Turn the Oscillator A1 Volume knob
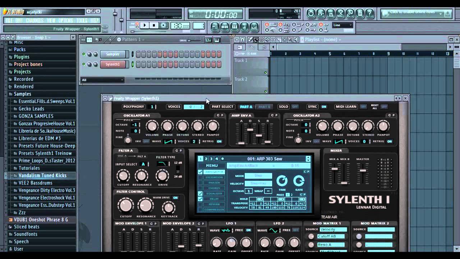 [x=152, y=126]
